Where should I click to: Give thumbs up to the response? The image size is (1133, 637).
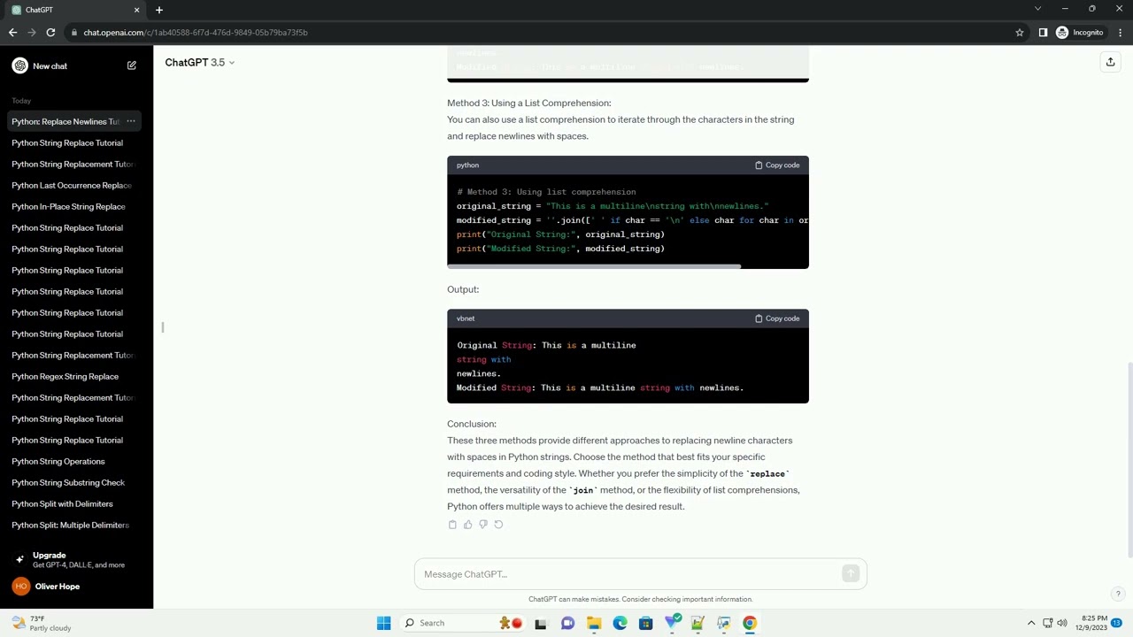(x=467, y=525)
